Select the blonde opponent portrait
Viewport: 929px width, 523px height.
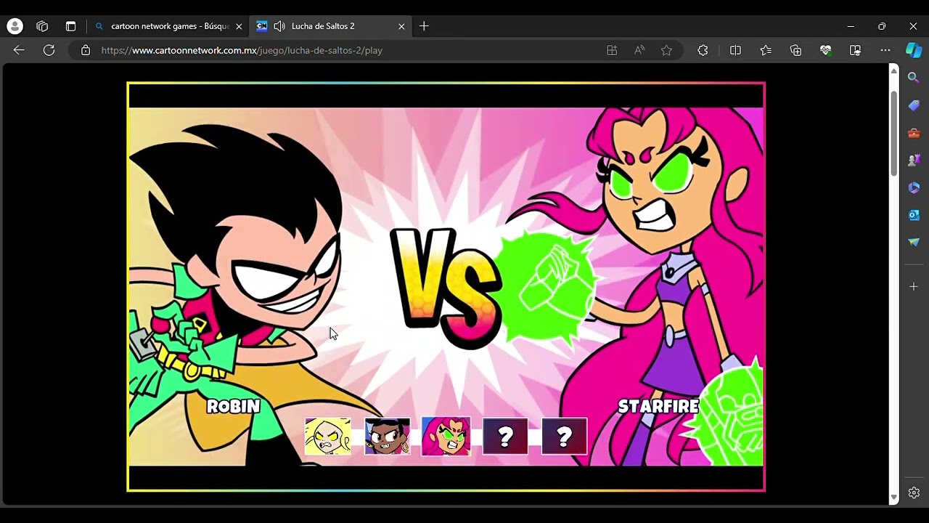click(x=327, y=436)
